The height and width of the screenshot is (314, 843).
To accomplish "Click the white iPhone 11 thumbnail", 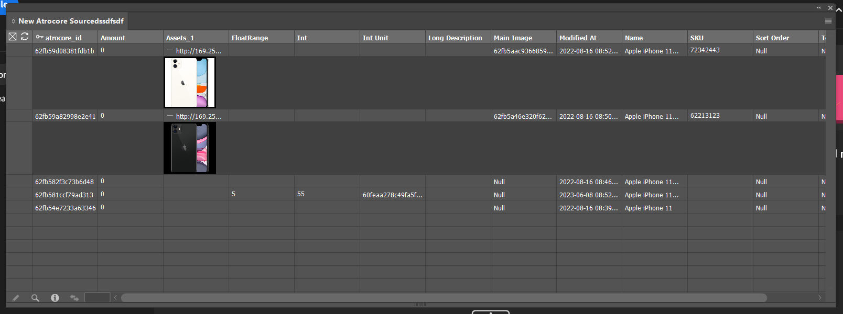I will click(190, 83).
